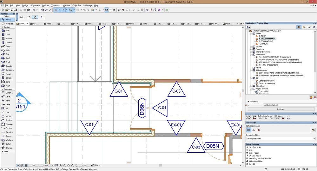
Task: Select the Door tool
Action: coord(8,34)
